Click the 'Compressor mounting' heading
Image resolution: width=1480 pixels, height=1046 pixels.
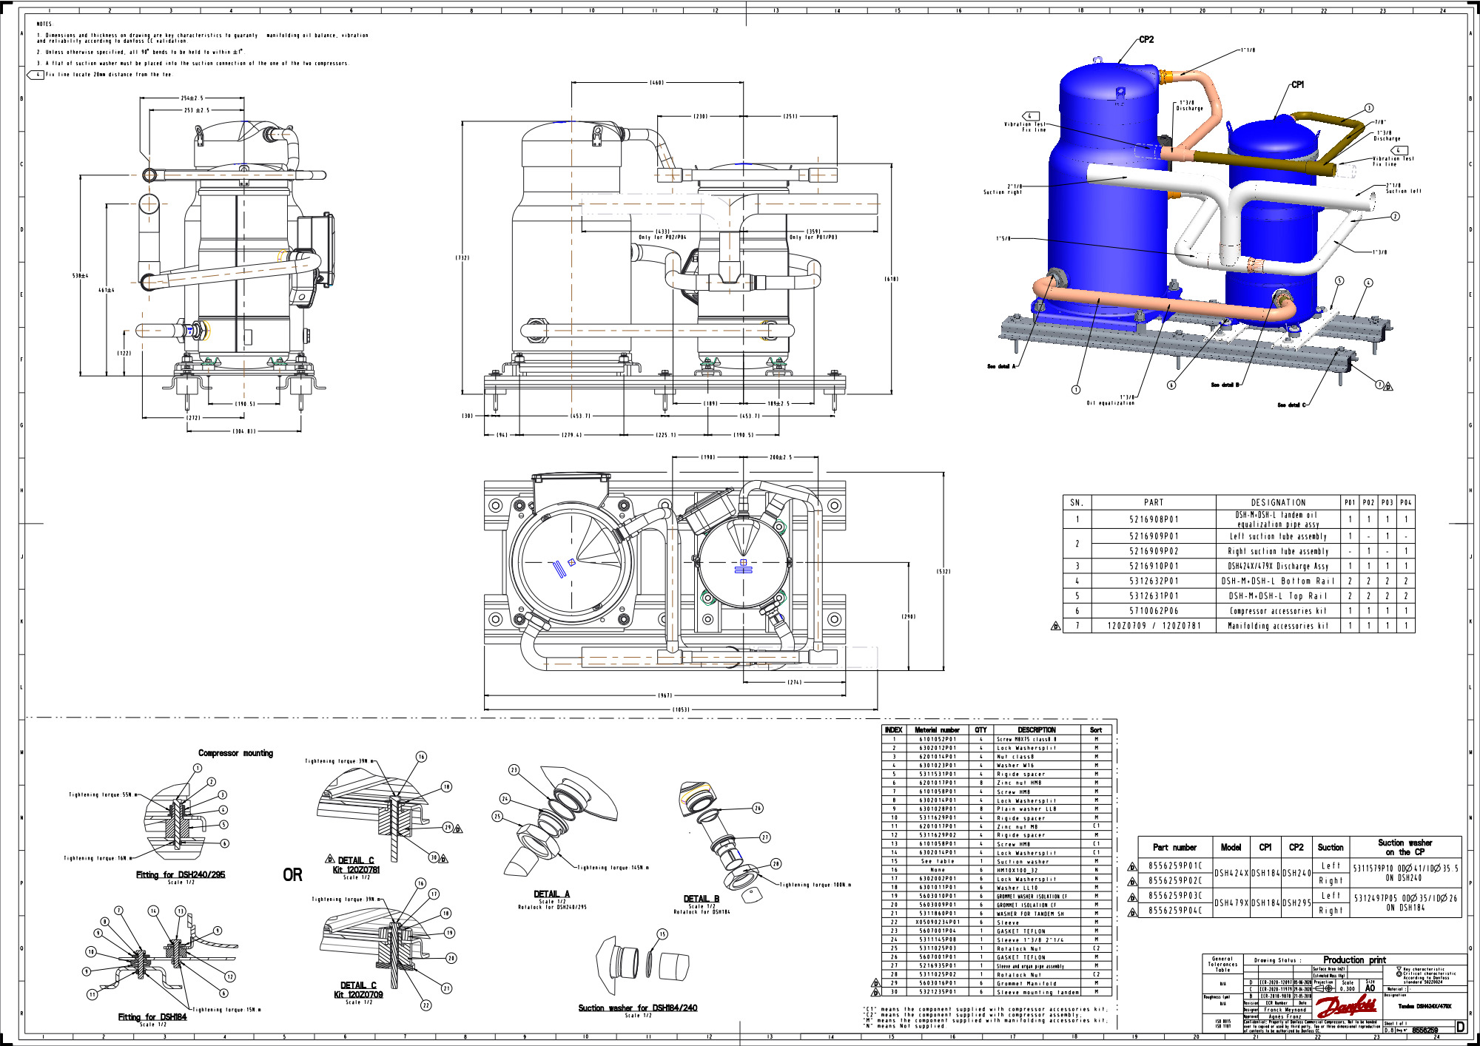(x=235, y=753)
